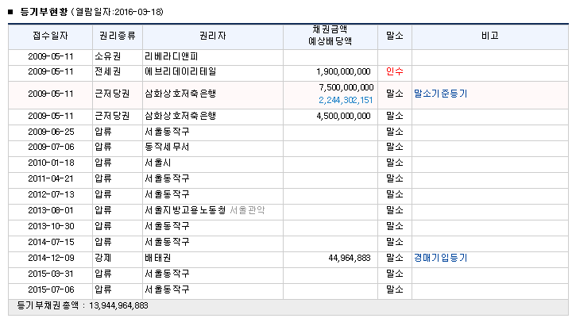Select the amount 7,500,000,000
Image resolution: width=572 pixels, height=322 pixels.
tap(346, 87)
